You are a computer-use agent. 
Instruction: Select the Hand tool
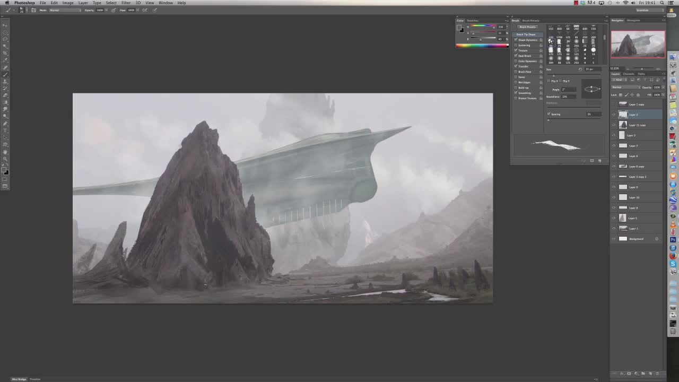(5, 152)
